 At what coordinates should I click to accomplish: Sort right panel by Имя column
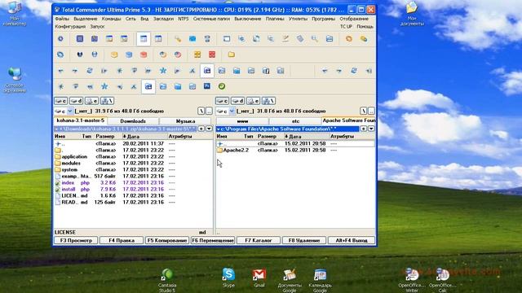point(229,136)
